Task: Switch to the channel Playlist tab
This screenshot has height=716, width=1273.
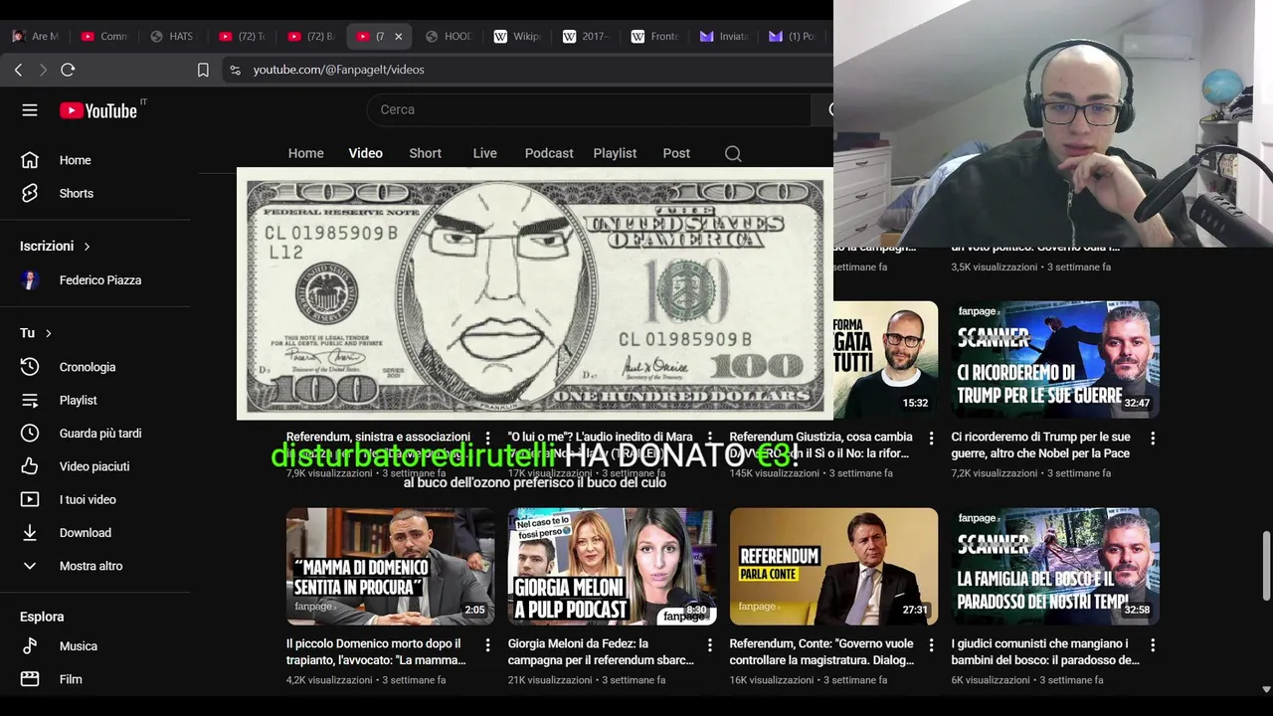Action: (615, 153)
